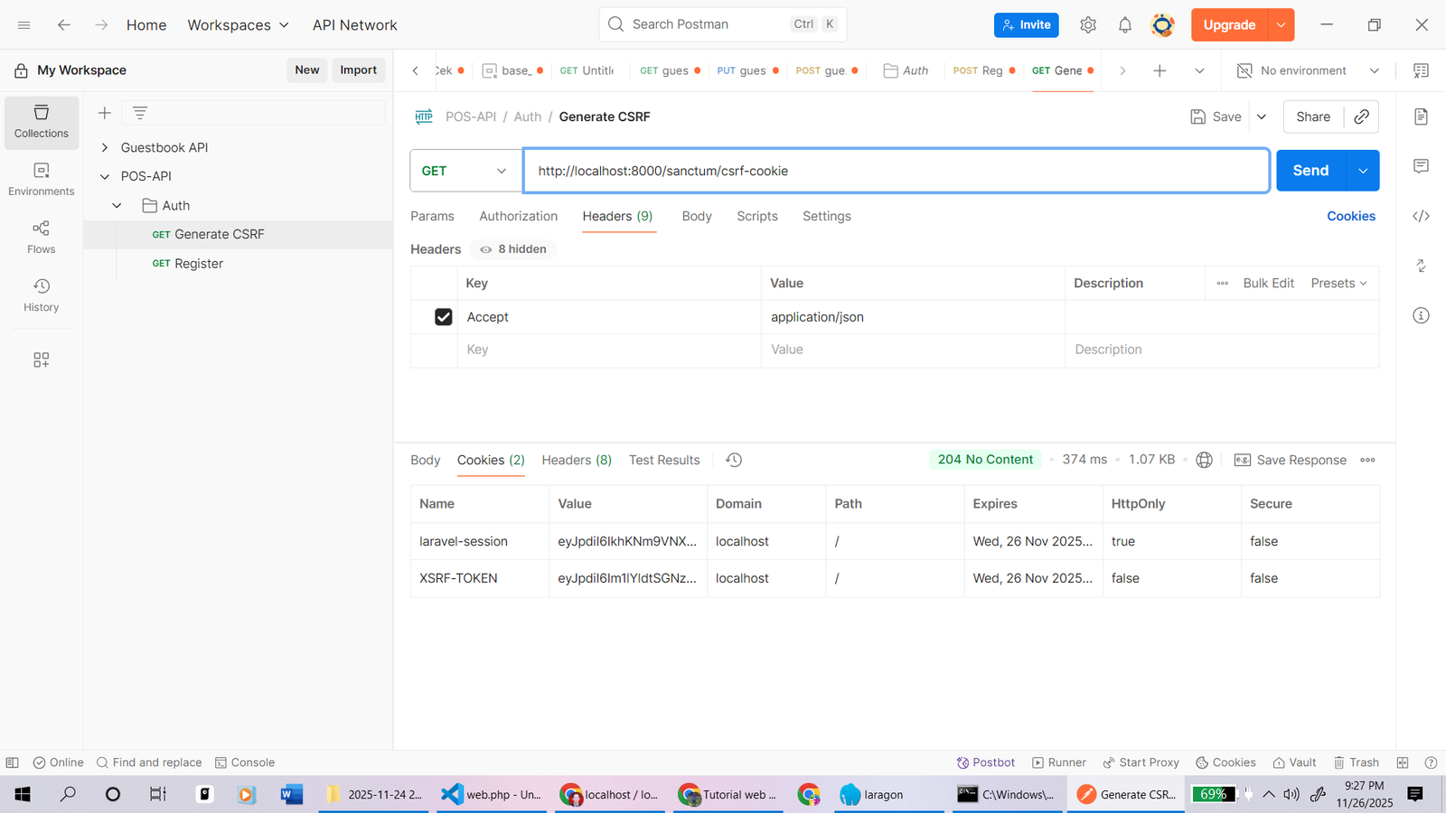1446x813 pixels.
Task: Open the Cookies link
Action: (x=1350, y=216)
